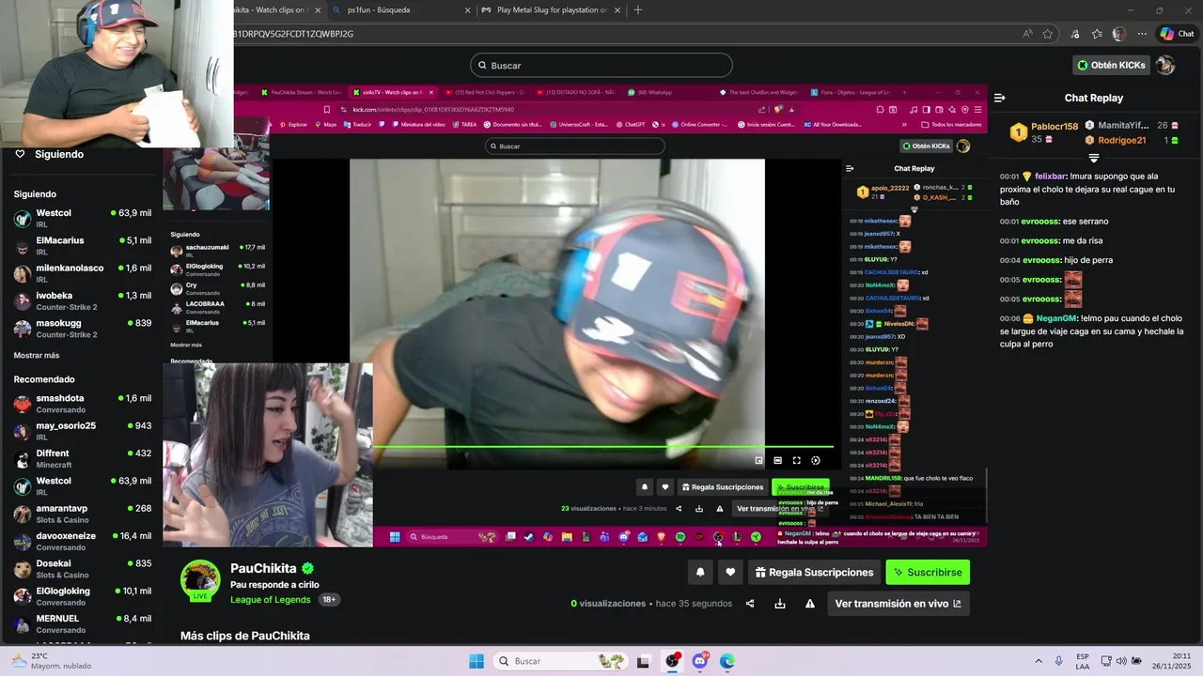1203x676 pixels.
Task: Open Edge settings and more menu
Action: tap(1141, 34)
